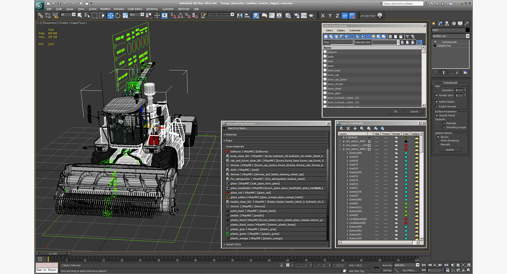Click Create New Layer icon in Layer dialog

[x=342, y=128]
